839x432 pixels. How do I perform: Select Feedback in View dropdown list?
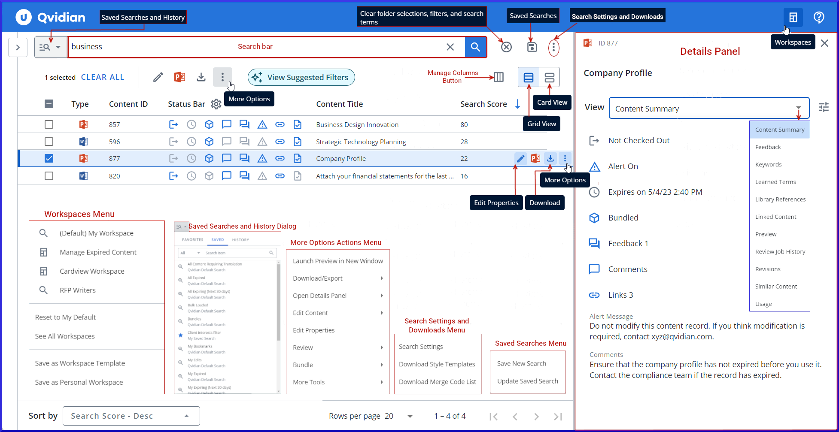coord(780,147)
